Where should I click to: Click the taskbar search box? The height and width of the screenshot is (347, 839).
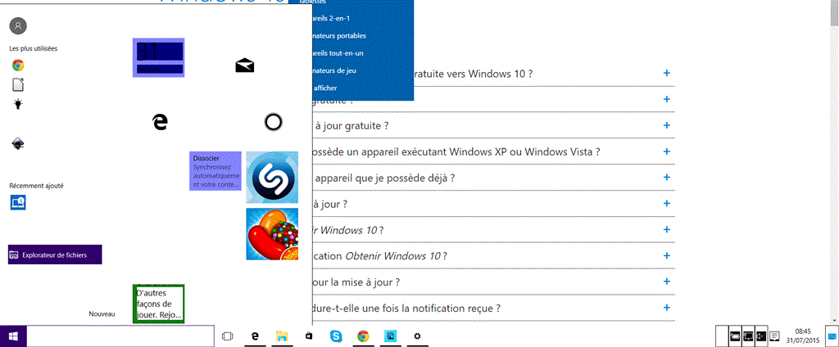(x=120, y=336)
